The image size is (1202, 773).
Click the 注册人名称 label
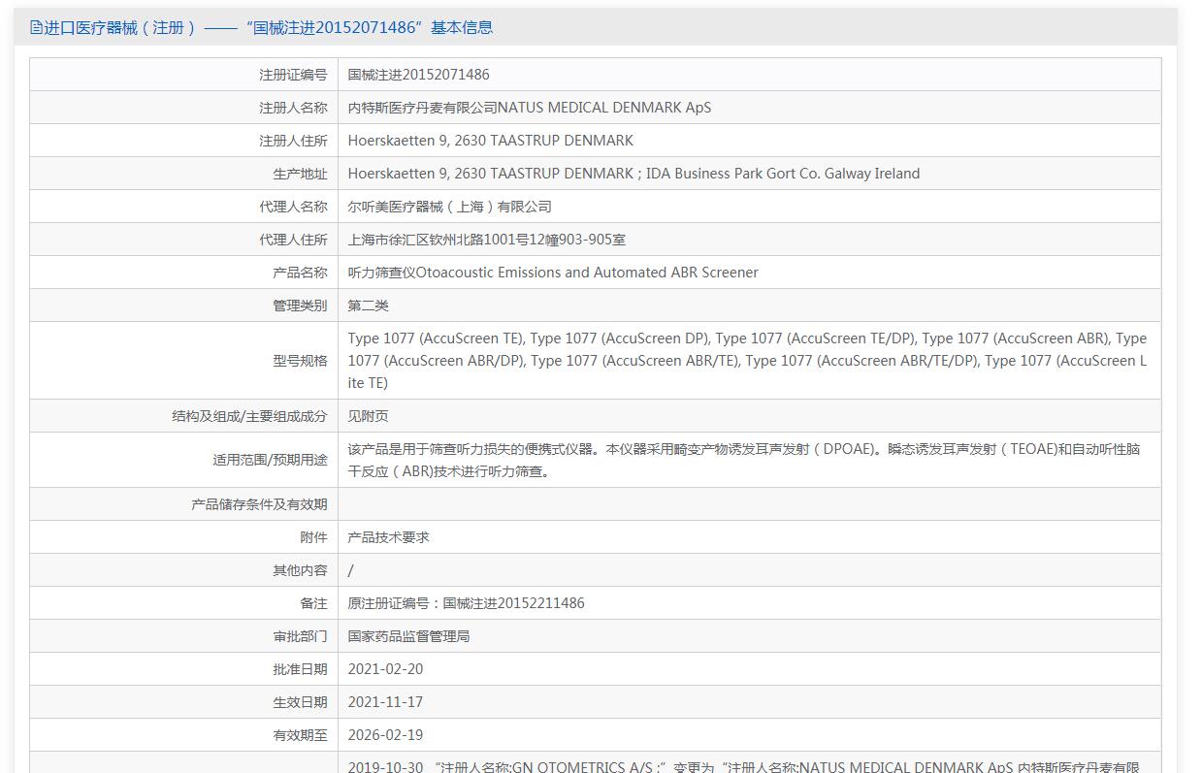293,108
